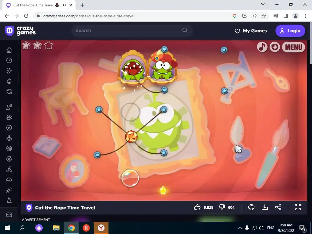Click the Om Nom wearing the red turban
The image size is (312, 234).
(163, 67)
